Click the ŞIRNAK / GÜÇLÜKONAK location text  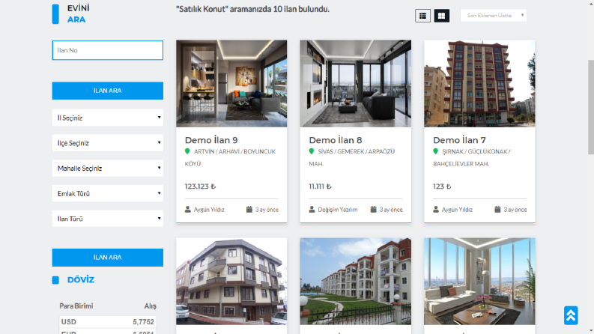coord(472,157)
